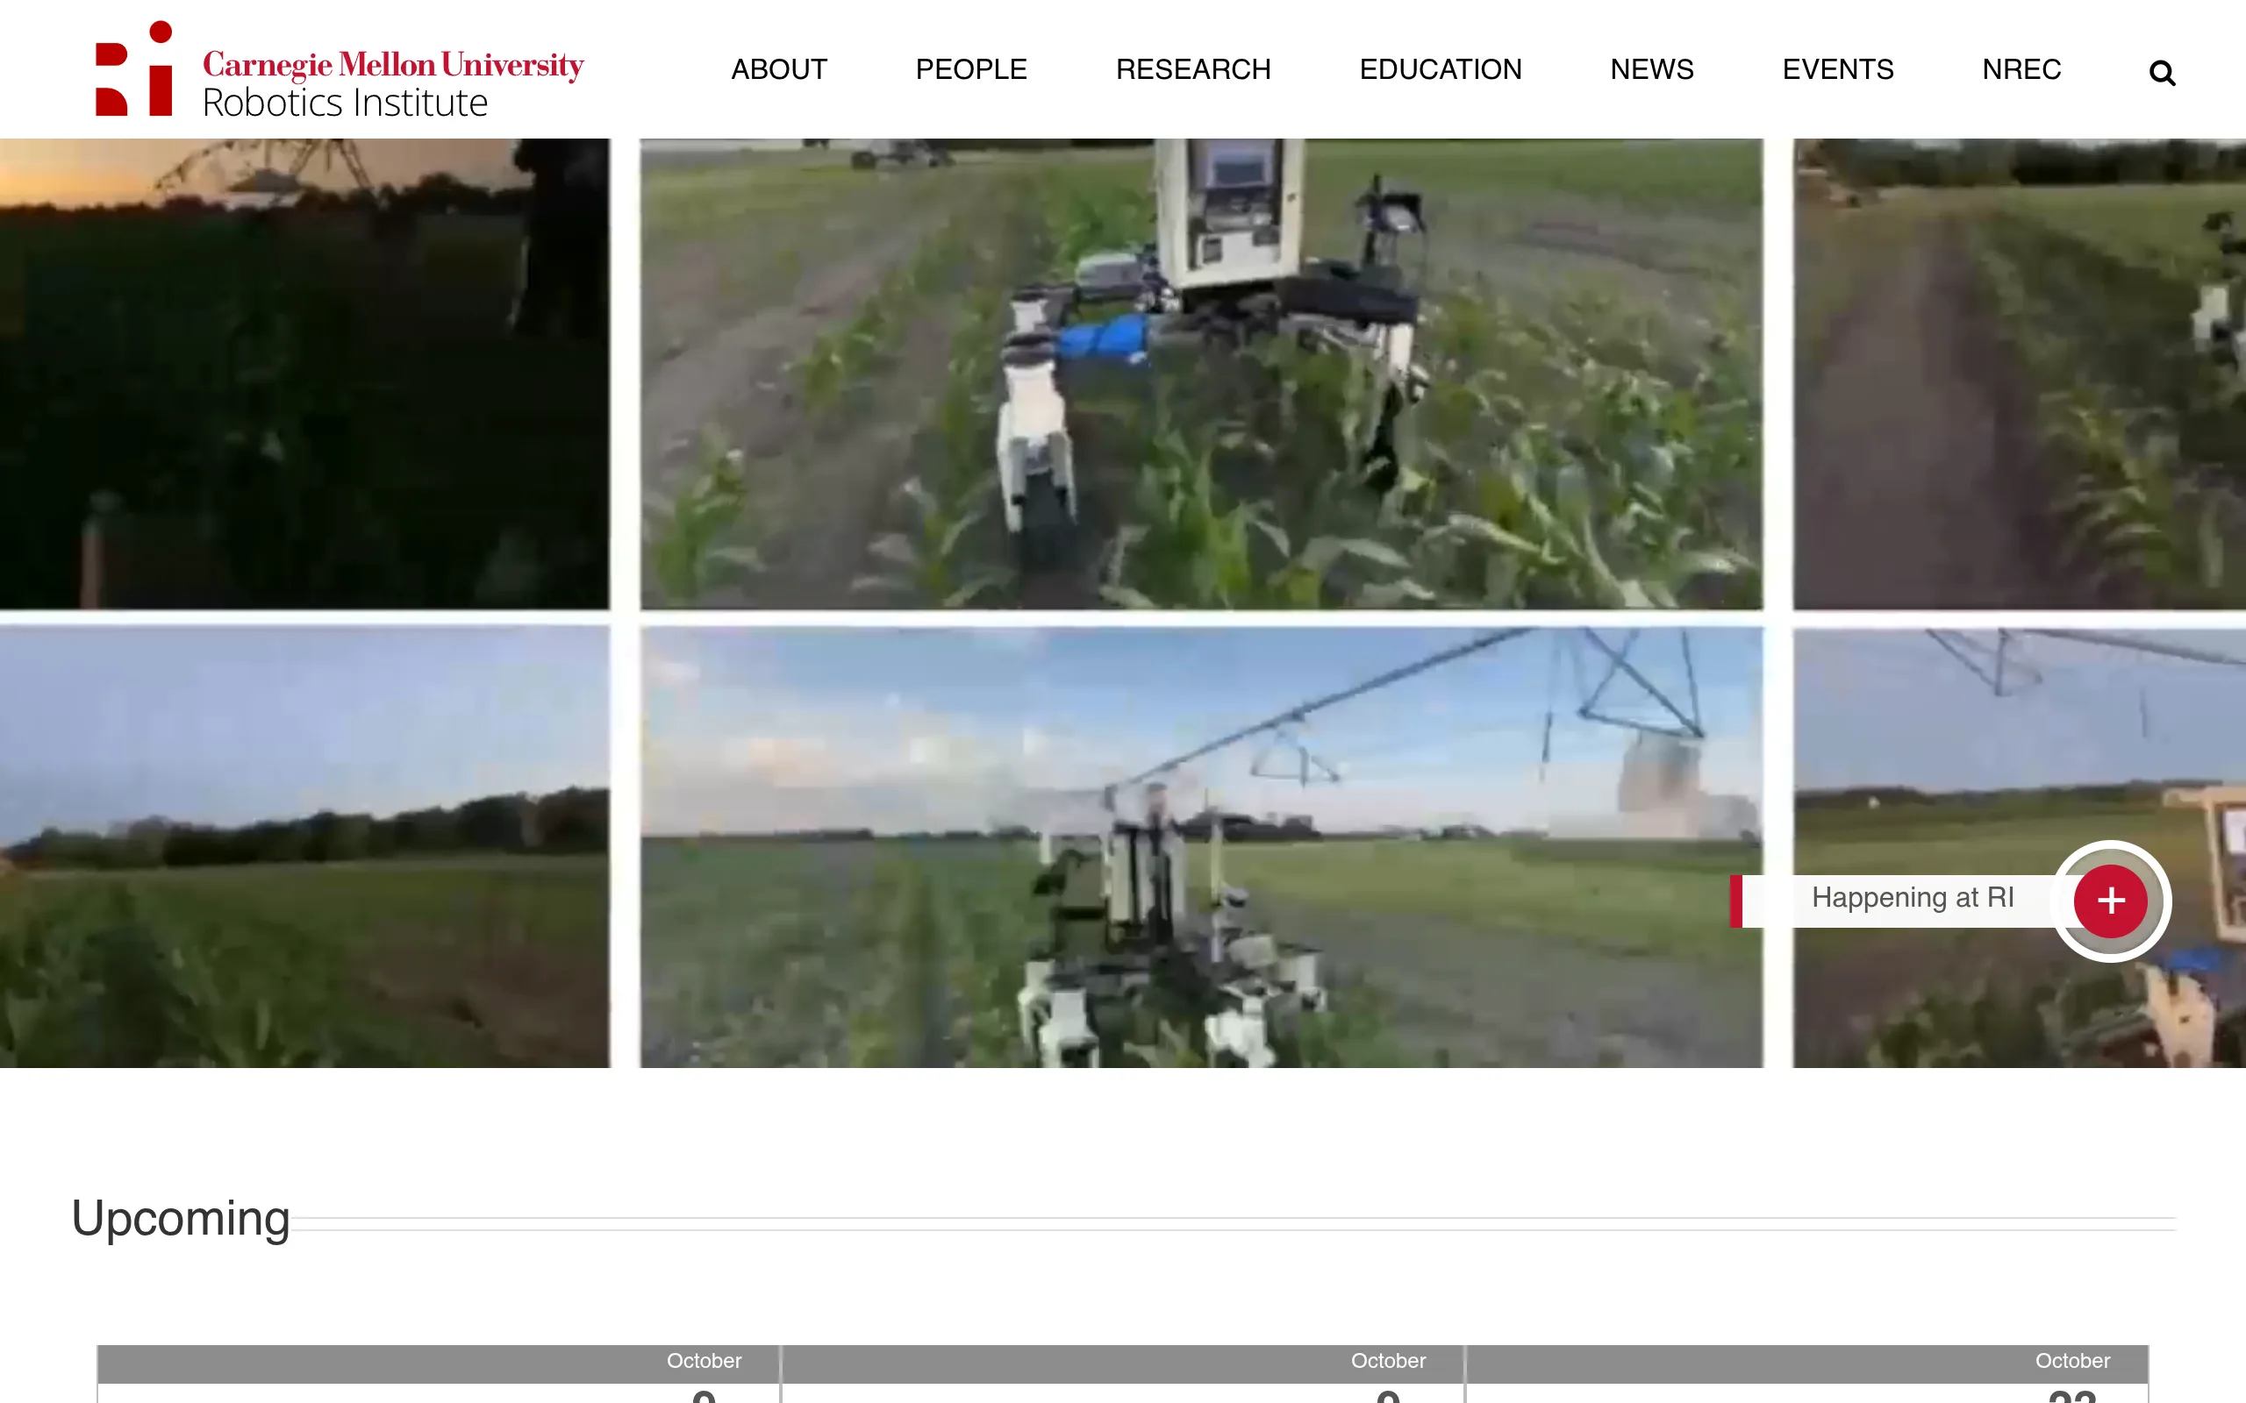
Task: Open the RESEARCH menu
Action: click(x=1192, y=69)
